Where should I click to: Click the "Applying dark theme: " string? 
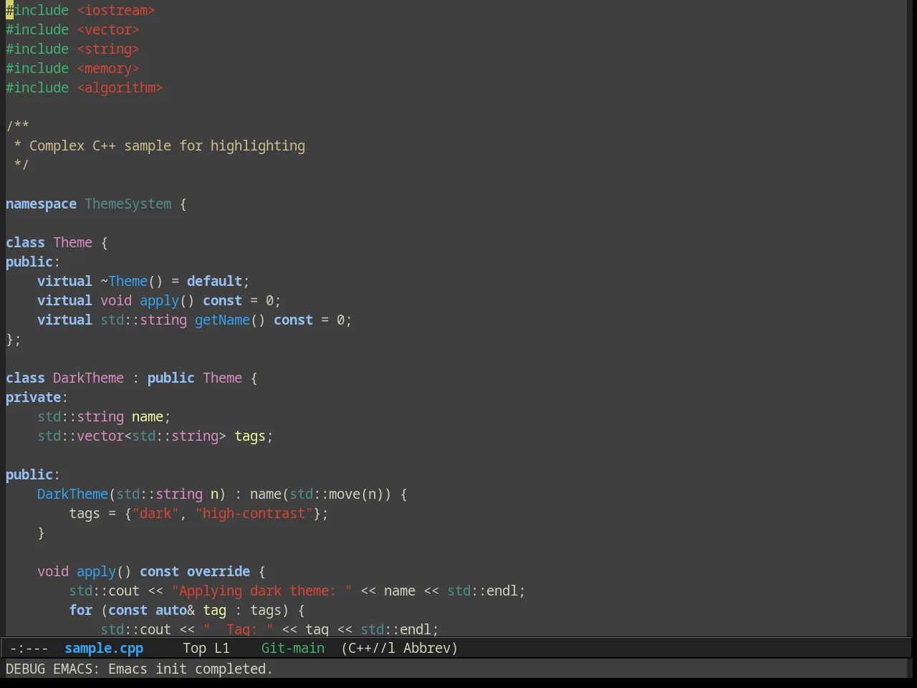[x=261, y=591]
